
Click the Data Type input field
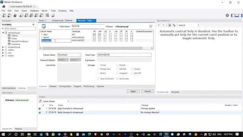124,55
